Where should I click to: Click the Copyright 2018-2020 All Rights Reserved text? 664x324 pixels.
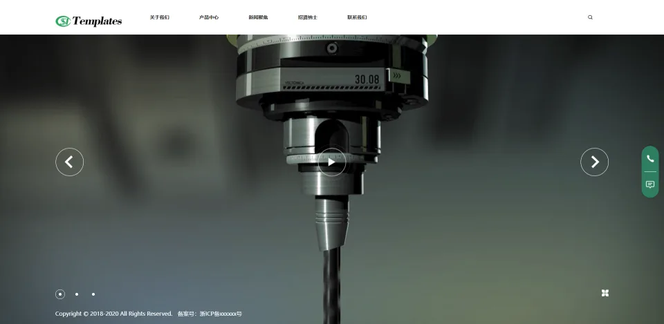[113, 314]
